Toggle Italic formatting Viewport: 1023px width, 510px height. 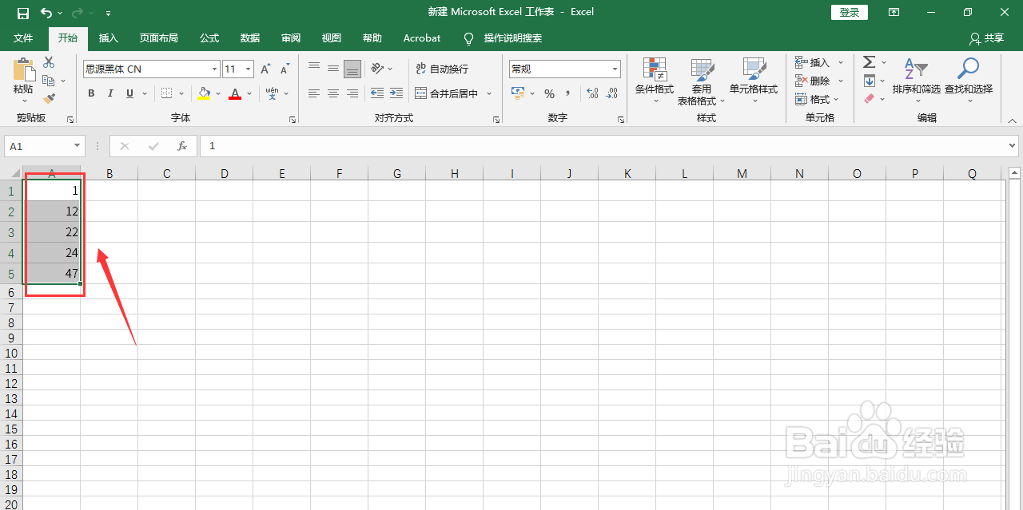[110, 93]
